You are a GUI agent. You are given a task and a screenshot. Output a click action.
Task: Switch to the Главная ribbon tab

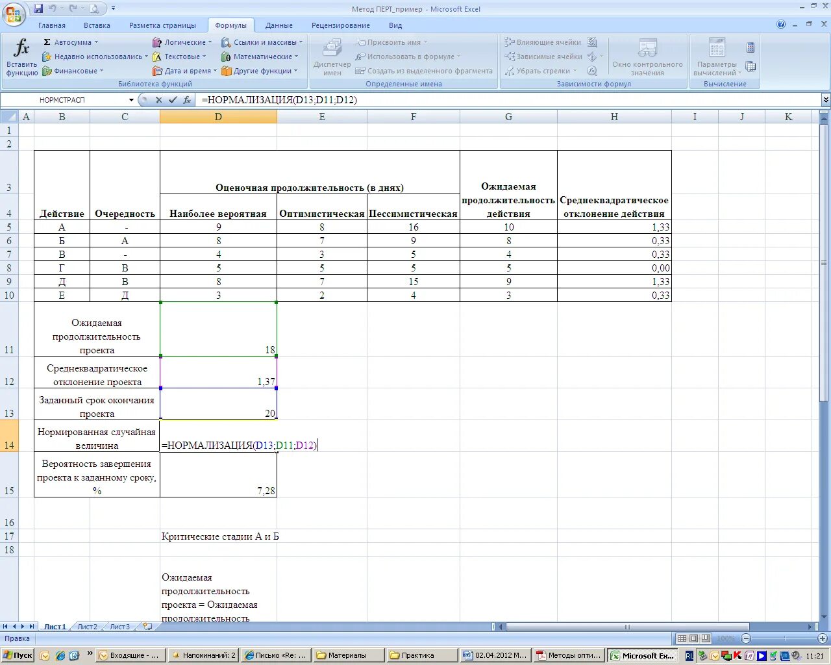(x=52, y=25)
